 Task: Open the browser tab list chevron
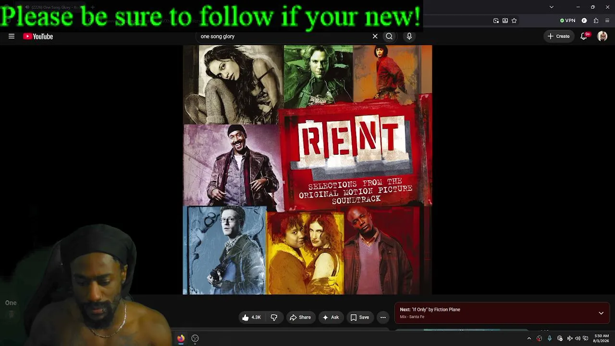tap(552, 7)
